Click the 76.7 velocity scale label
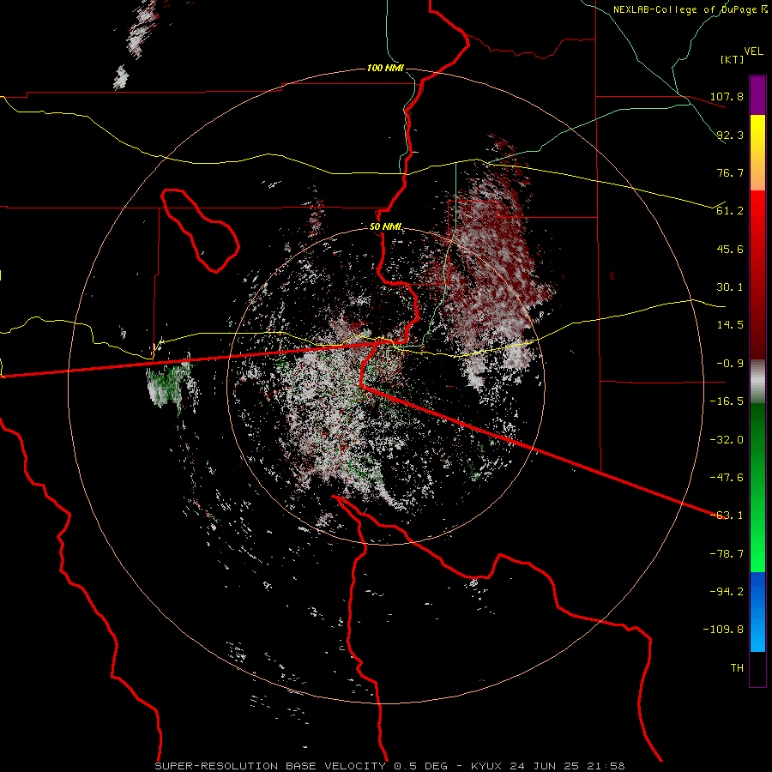Screen dimensions: 772x772 coord(730,172)
